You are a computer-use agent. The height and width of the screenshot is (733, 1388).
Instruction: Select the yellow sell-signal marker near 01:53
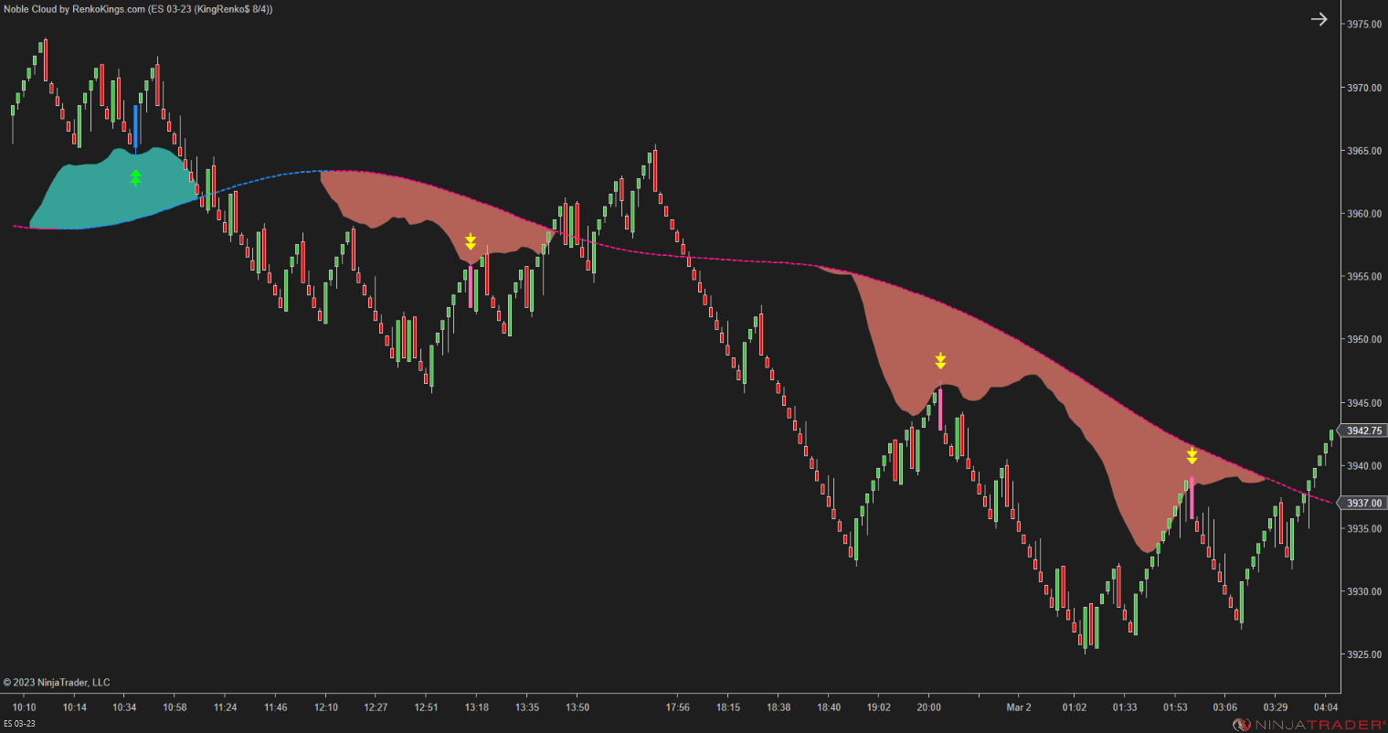1192,454
